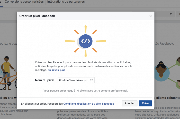Switch to Conversions personnalisées tab

pyautogui.click(x=25, y=2)
